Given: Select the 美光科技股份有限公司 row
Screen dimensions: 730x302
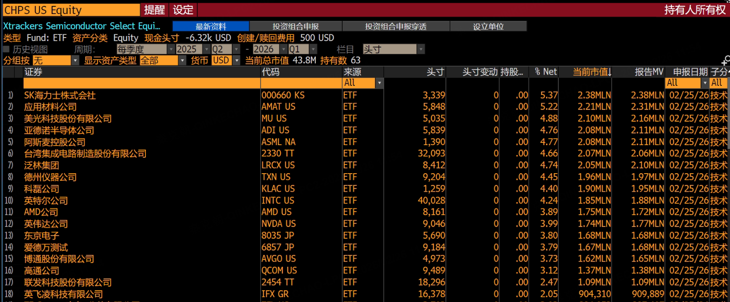Looking at the screenshot, I should pyautogui.click(x=365, y=118).
